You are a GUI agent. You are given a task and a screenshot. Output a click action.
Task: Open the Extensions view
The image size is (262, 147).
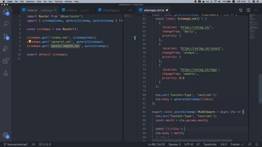(6, 61)
